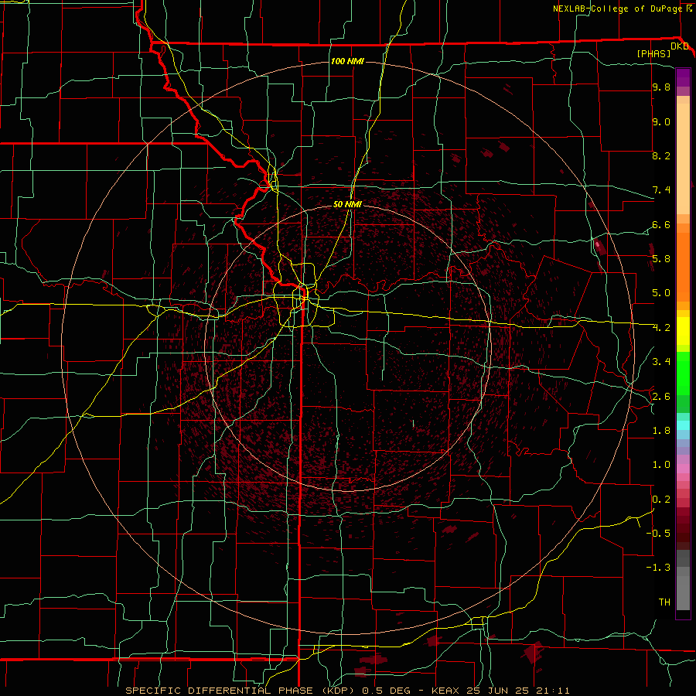Select the 9.8 legend value
Screen dimensions: 696x696
pyautogui.click(x=661, y=87)
